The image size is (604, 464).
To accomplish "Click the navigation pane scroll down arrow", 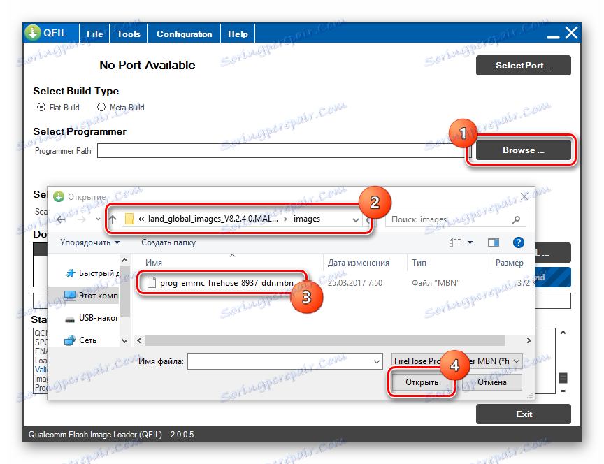I will point(125,341).
